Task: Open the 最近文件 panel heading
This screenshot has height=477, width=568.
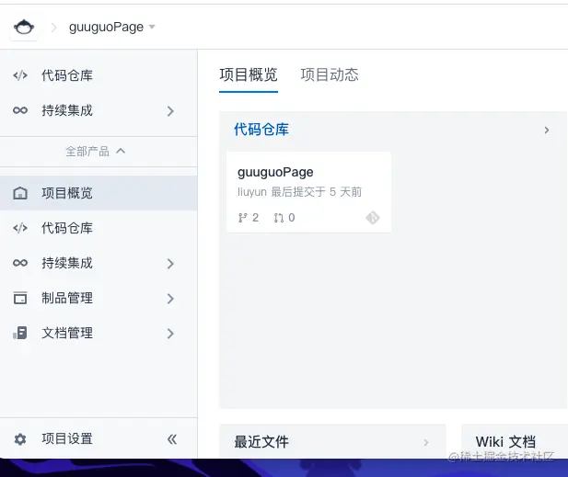Action: tap(261, 442)
